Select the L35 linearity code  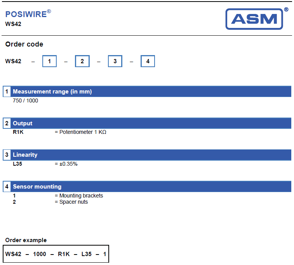point(17,164)
